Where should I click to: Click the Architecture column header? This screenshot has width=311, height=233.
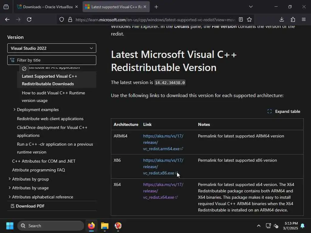click(126, 124)
